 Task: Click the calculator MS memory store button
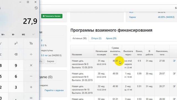tap(23, 34)
